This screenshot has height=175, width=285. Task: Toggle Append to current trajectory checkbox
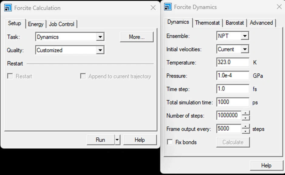click(83, 76)
